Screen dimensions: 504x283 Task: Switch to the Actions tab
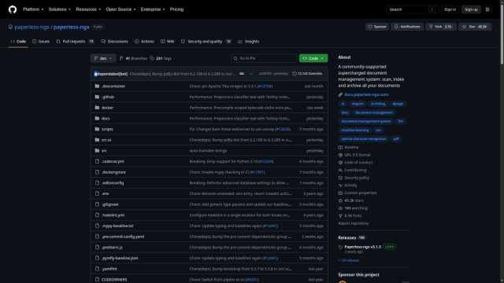click(x=144, y=42)
